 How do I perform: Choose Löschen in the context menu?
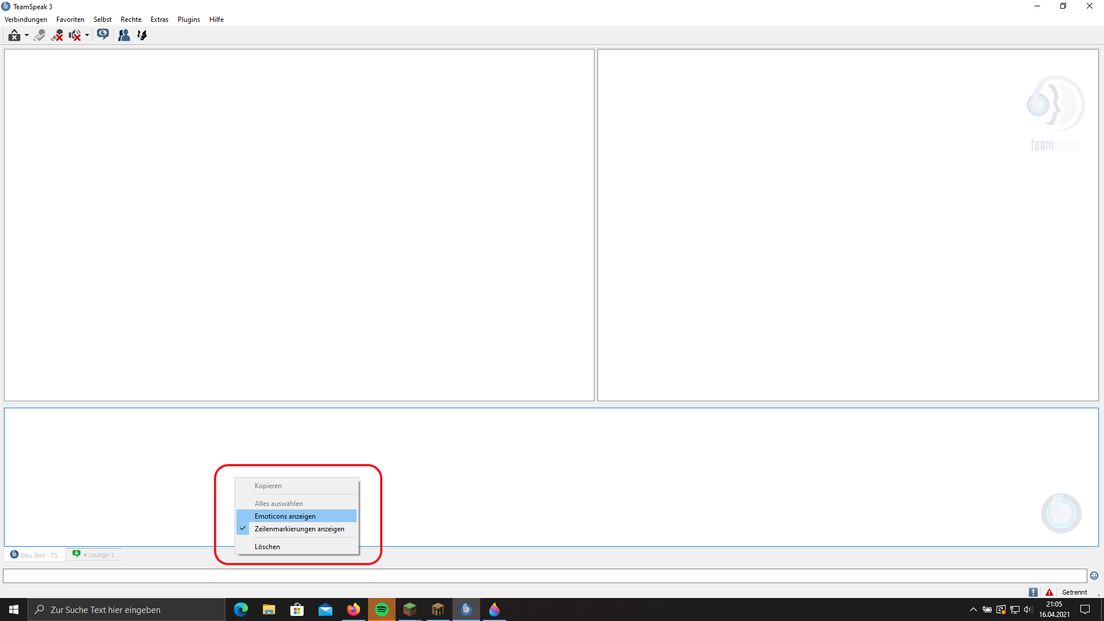coord(297,547)
